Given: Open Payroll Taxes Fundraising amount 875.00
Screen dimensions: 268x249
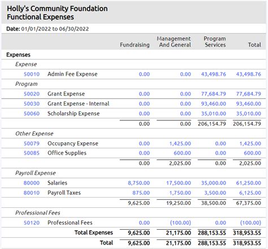Looking at the screenshot, I should point(141,193).
